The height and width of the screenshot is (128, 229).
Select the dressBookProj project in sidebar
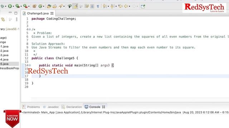click(x=10, y=68)
